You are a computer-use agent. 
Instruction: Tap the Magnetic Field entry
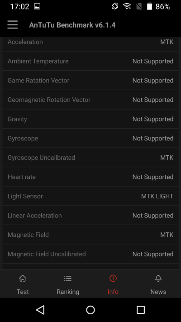[x=90, y=235]
